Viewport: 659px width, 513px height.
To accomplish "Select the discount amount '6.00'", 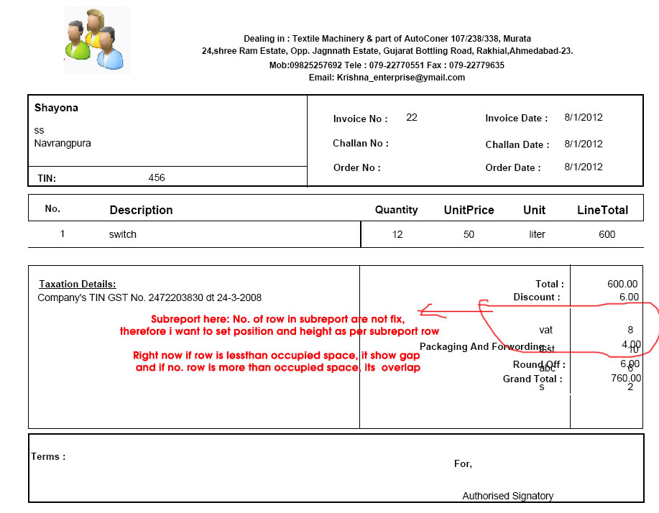I will [x=629, y=297].
